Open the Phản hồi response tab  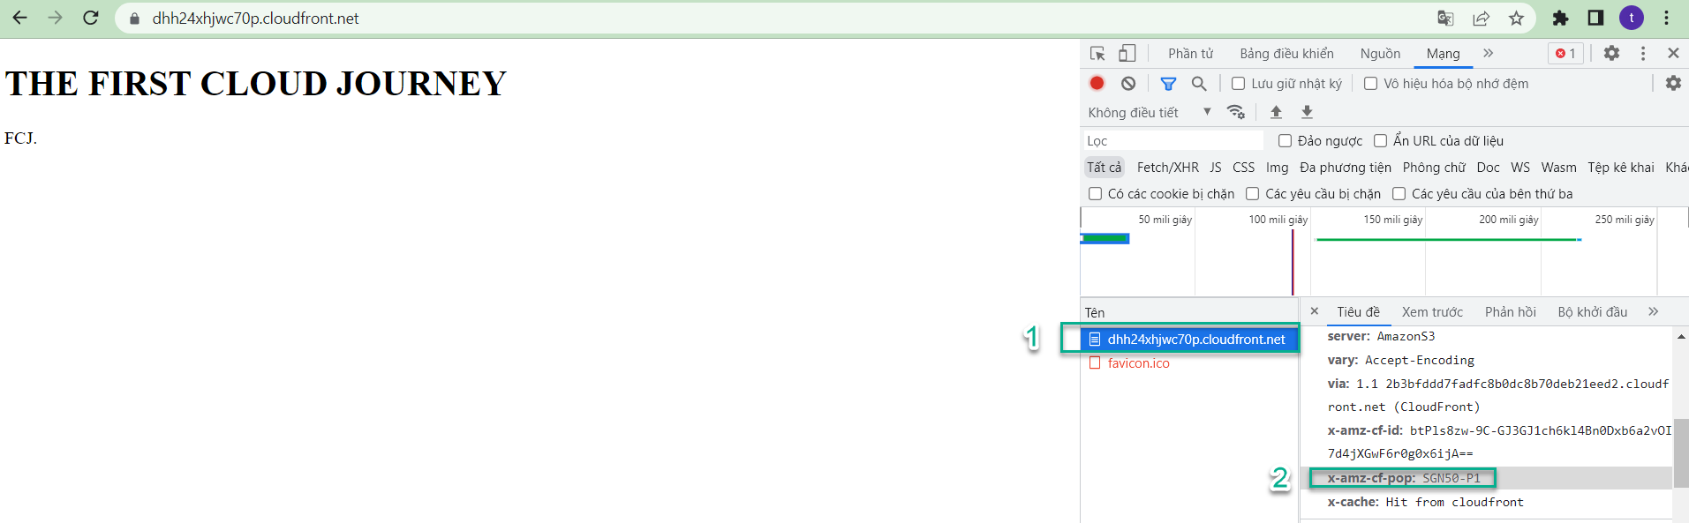pyautogui.click(x=1510, y=312)
